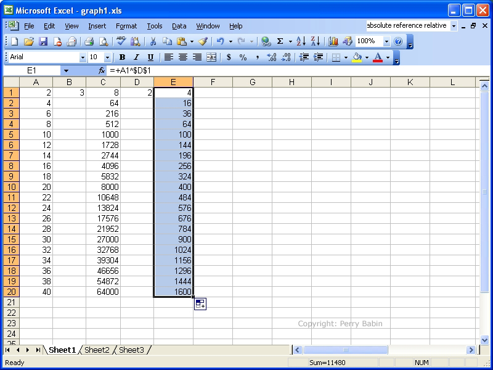Viewport: 493px width, 370px height.
Task: Expand the Name Box dropdown arrow
Action: [66, 70]
